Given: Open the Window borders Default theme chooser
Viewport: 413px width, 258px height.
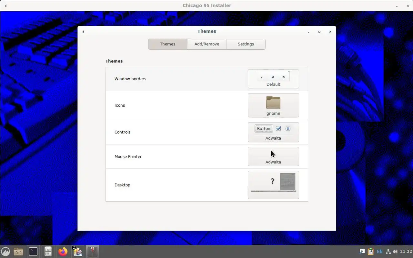Looking at the screenshot, I should click(x=273, y=79).
